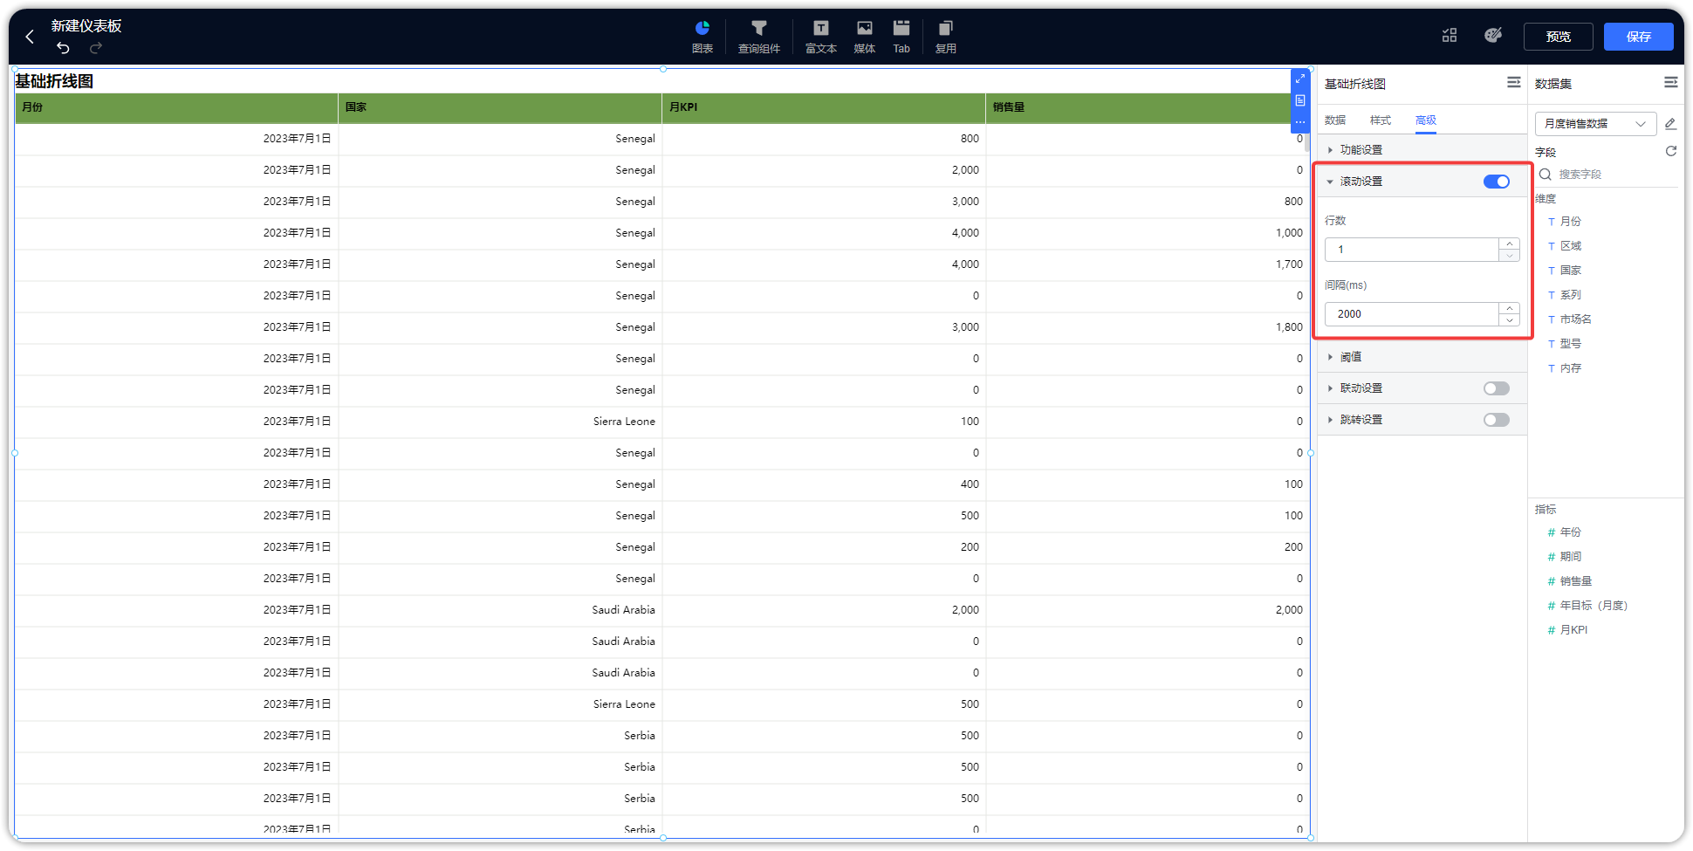Click the 国家 column header

(x=500, y=107)
